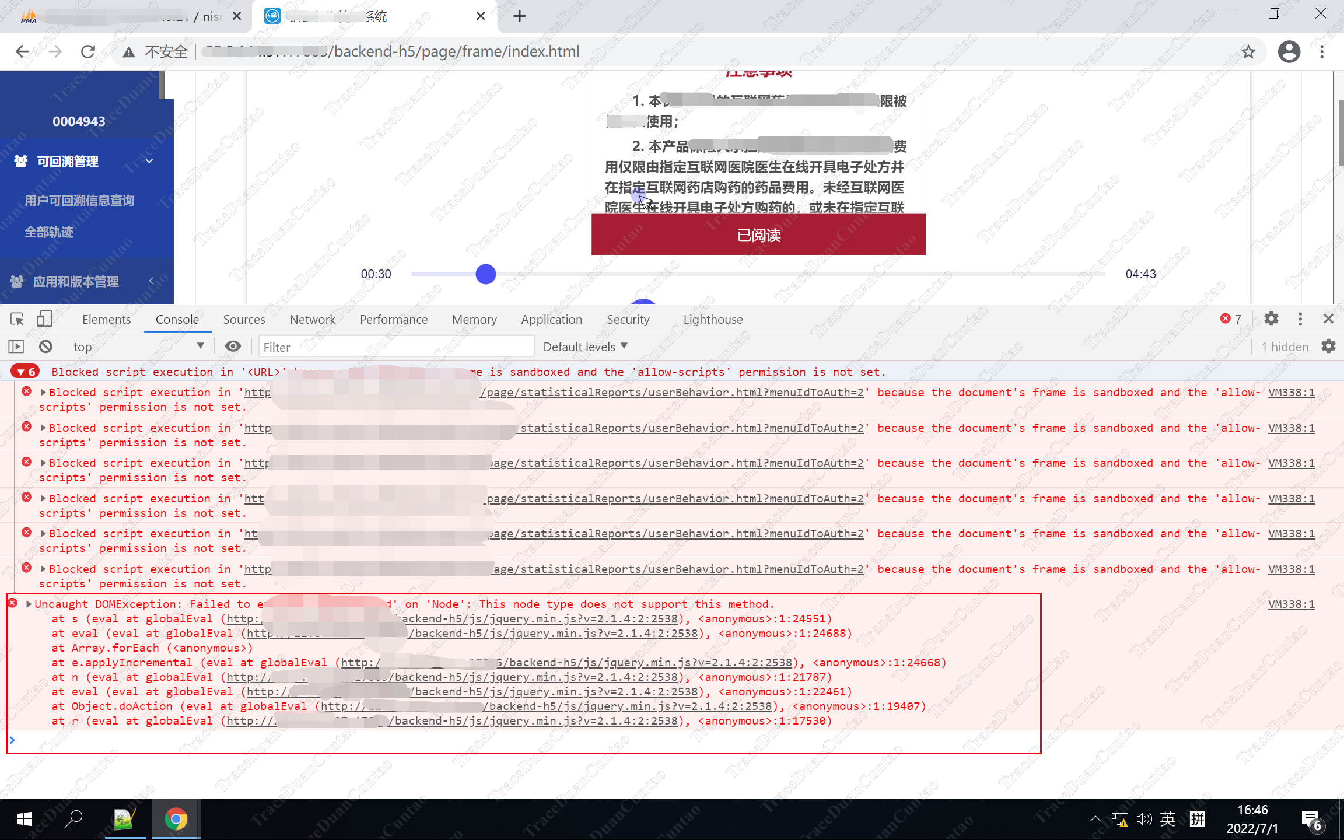Open the console sidebar settings gear
Viewport: 1344px width, 840px height.
(1328, 346)
